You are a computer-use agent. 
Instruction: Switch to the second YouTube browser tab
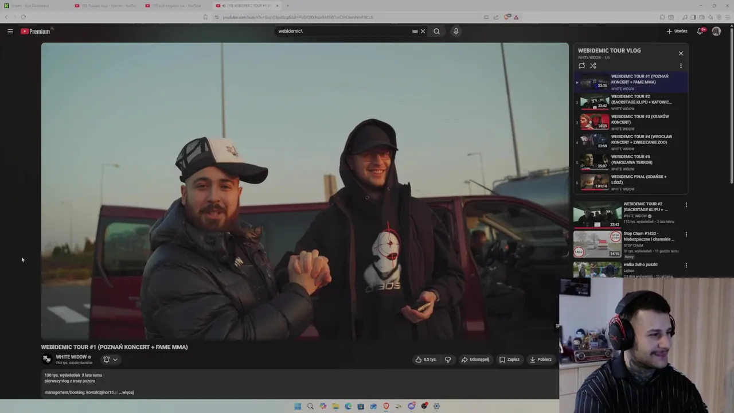(x=106, y=6)
